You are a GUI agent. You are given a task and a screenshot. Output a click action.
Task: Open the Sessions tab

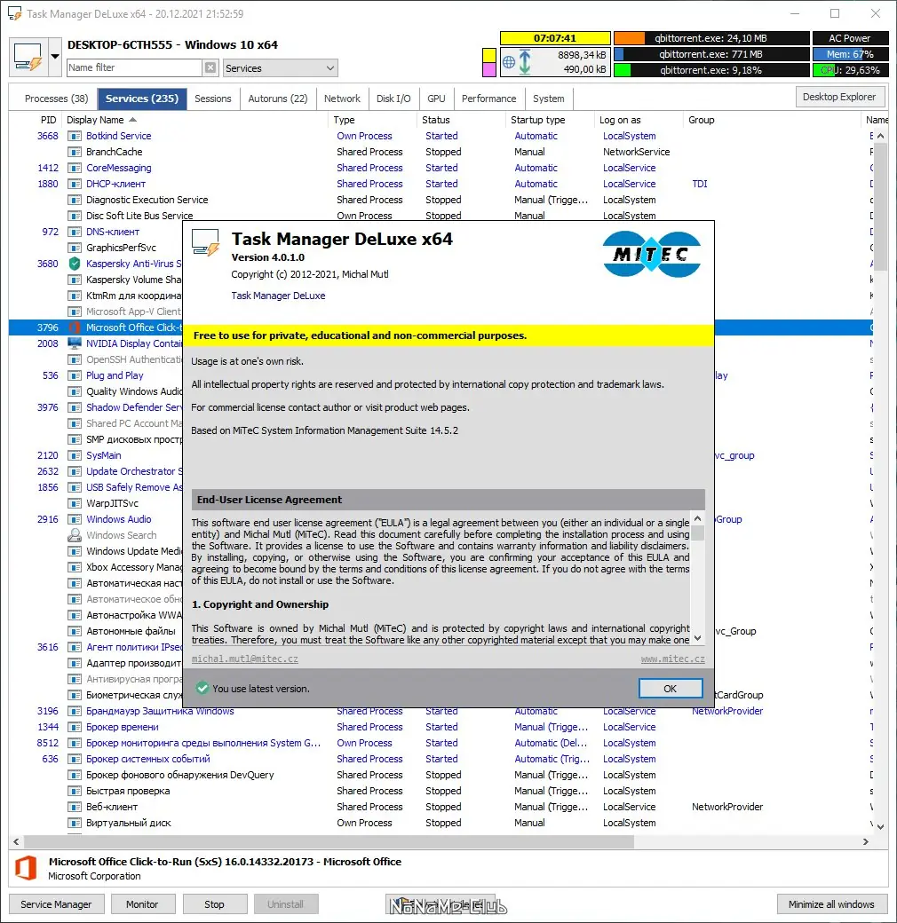point(212,99)
